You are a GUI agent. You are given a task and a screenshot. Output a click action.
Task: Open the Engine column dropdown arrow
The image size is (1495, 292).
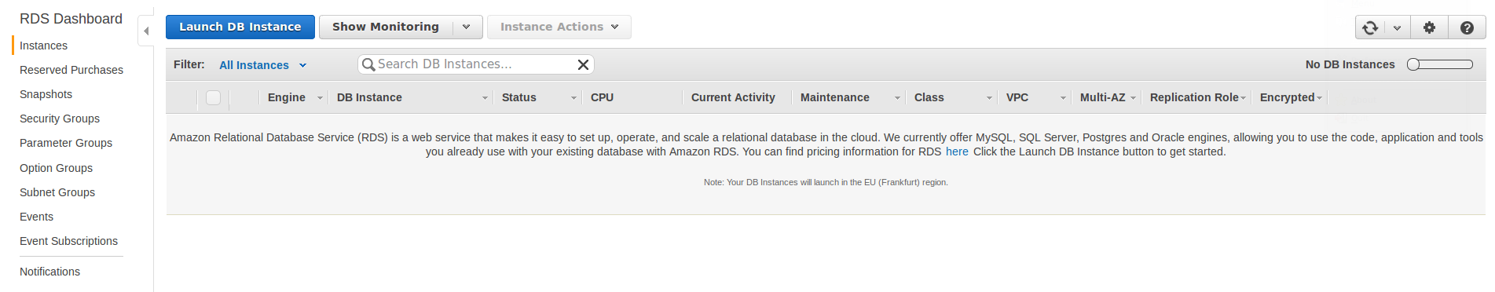[320, 98]
